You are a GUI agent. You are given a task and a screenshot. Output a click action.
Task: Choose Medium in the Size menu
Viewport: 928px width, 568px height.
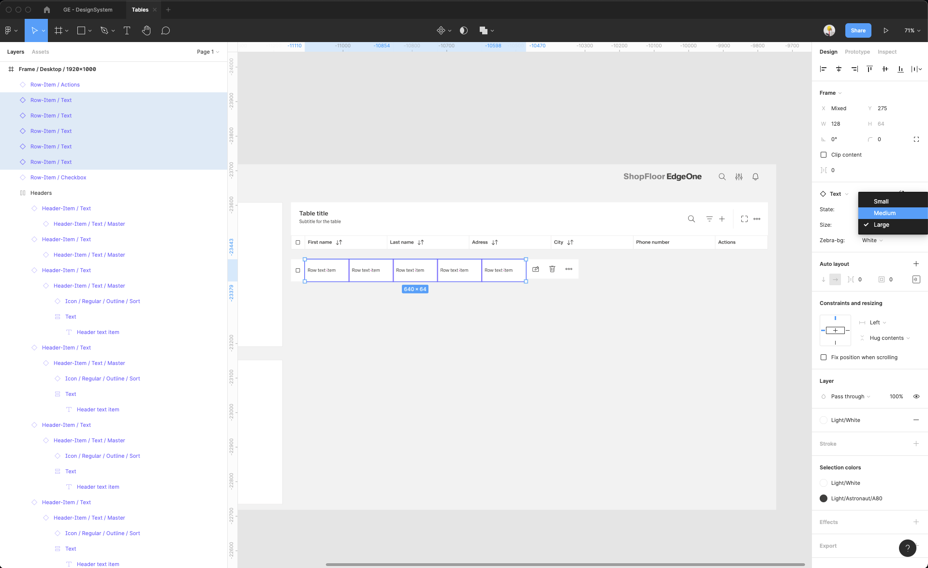884,213
